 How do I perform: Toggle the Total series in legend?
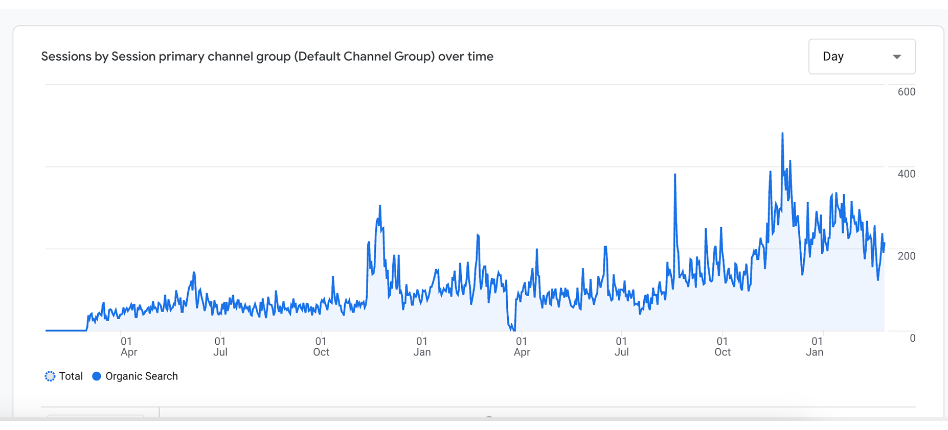coord(64,376)
